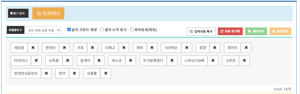The width and height of the screenshot is (300, 94).
Task: Click the 타카미나 result button
Action: click(48, 13)
